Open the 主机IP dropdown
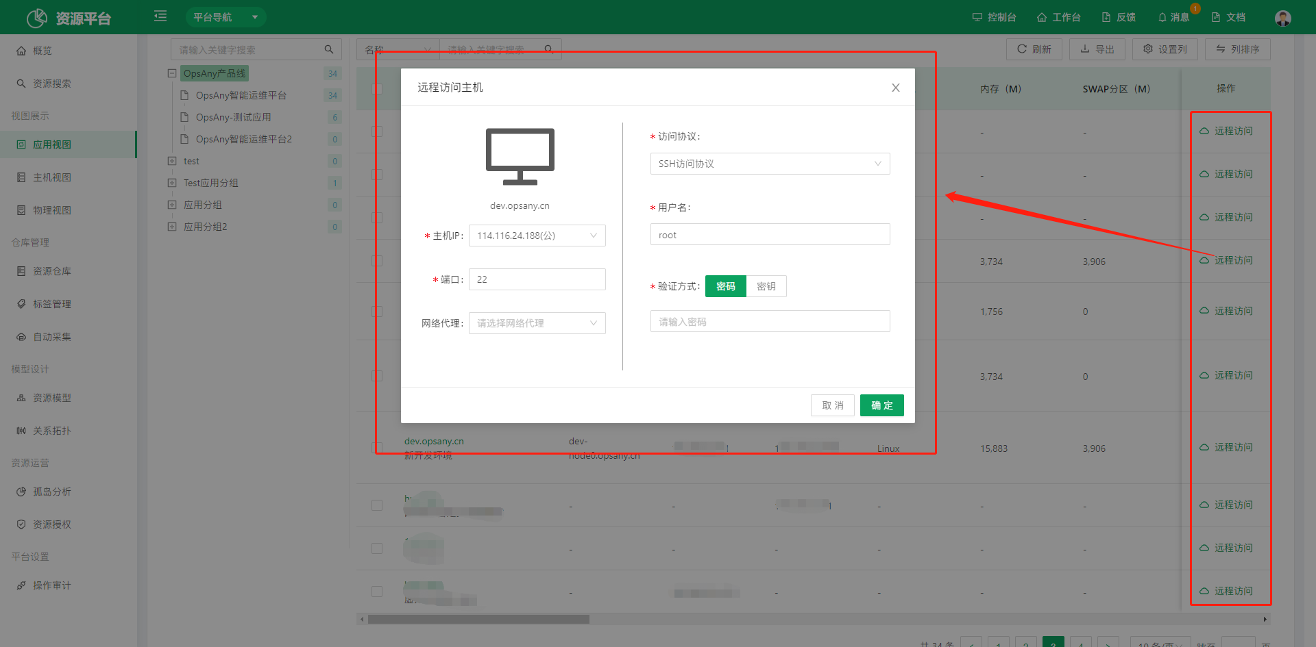The height and width of the screenshot is (647, 1316). [537, 236]
